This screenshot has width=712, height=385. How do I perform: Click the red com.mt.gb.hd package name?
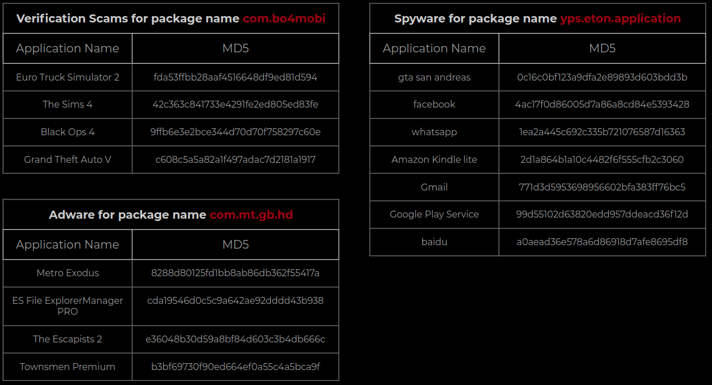(251, 215)
